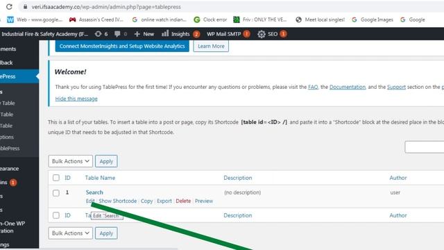
Task: Follow the Support link
Action: (396, 87)
